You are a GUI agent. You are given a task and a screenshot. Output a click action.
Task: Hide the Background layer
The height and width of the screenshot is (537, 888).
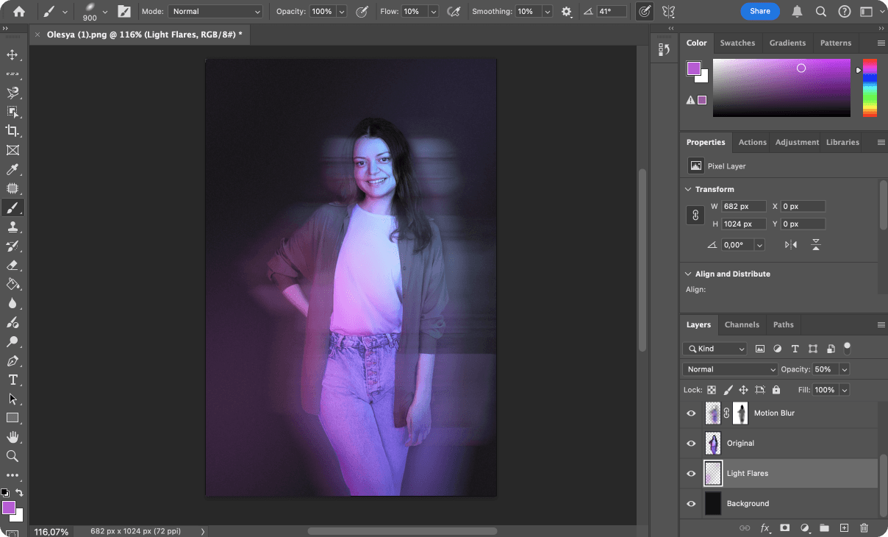click(x=690, y=503)
